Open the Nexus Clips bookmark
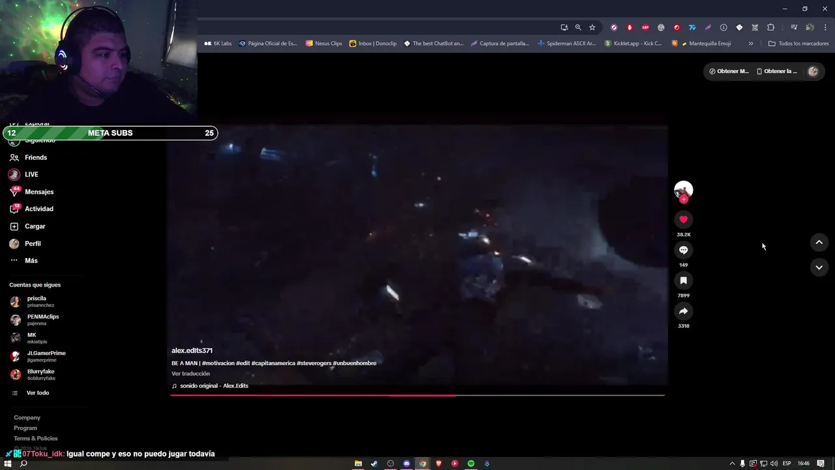The width and height of the screenshot is (835, 470). coord(324,44)
